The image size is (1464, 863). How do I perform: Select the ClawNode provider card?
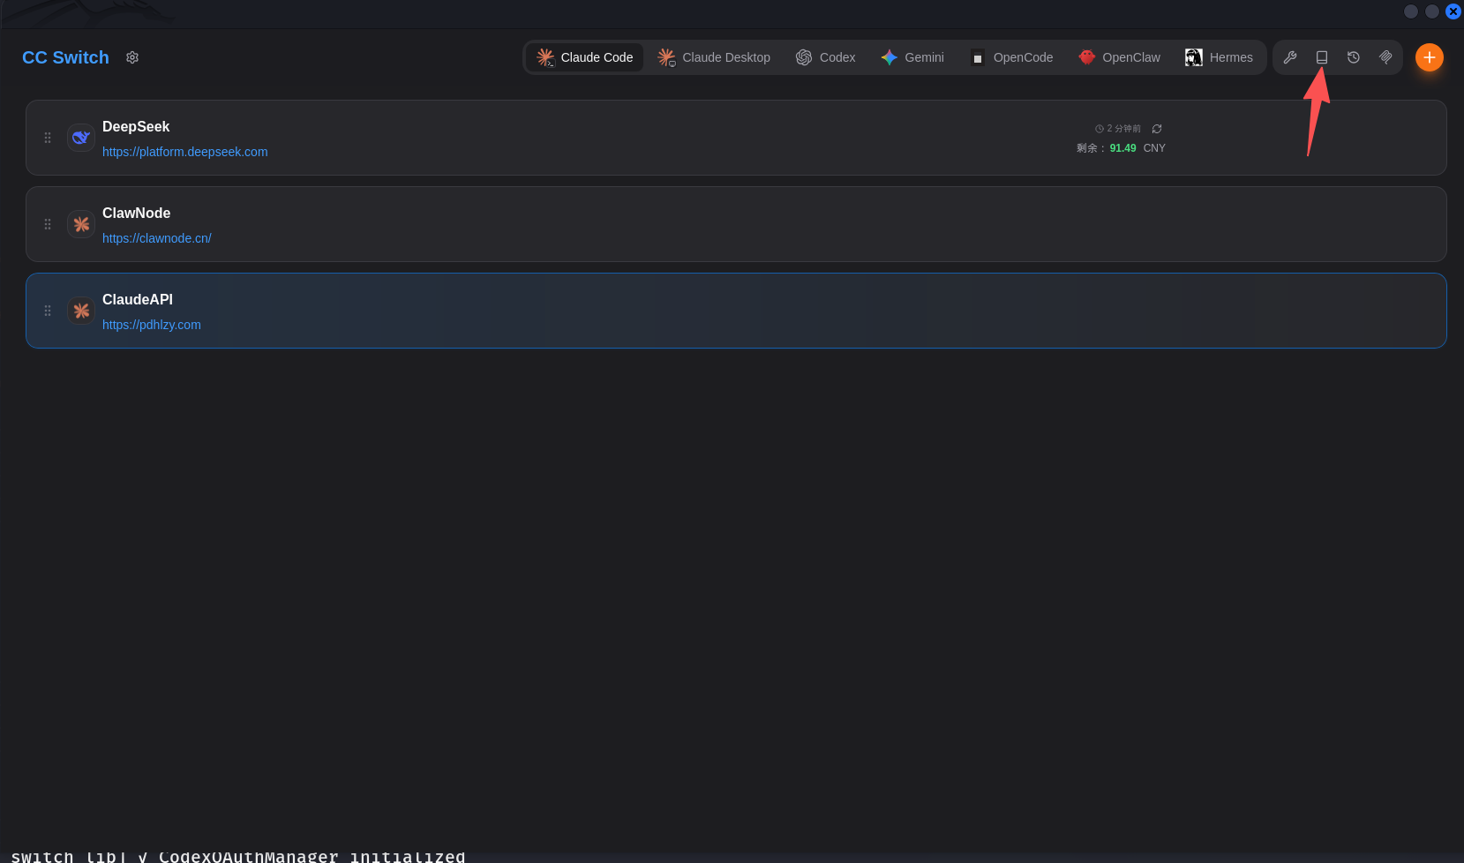pyautogui.click(x=736, y=224)
